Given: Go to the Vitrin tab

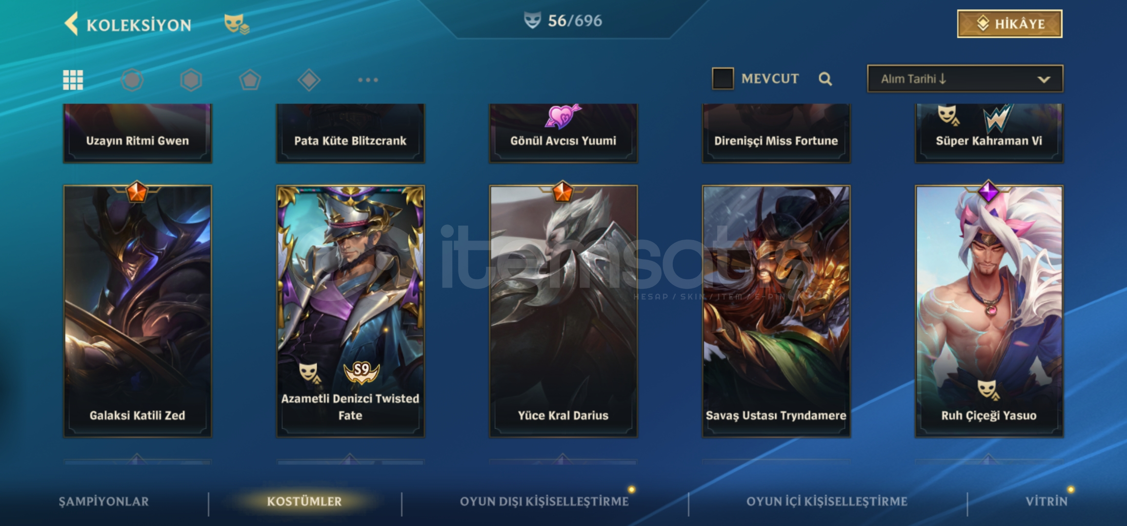Looking at the screenshot, I should click(x=1046, y=501).
